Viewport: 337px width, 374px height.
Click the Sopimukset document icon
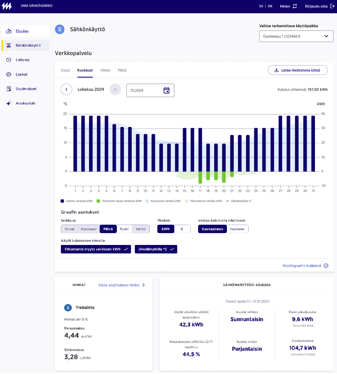[x=9, y=89]
